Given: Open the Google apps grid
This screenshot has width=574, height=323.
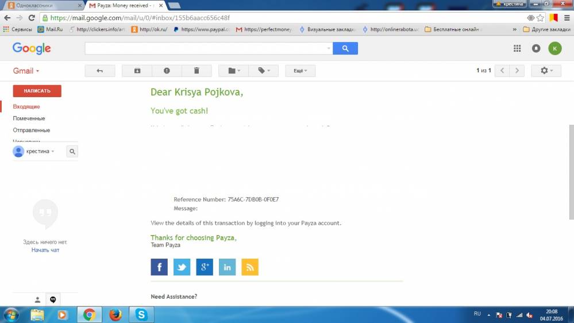Looking at the screenshot, I should pyautogui.click(x=517, y=48).
